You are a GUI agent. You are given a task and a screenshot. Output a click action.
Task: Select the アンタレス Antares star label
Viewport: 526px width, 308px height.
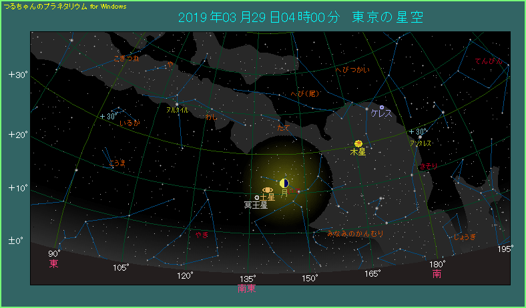[x=420, y=143]
